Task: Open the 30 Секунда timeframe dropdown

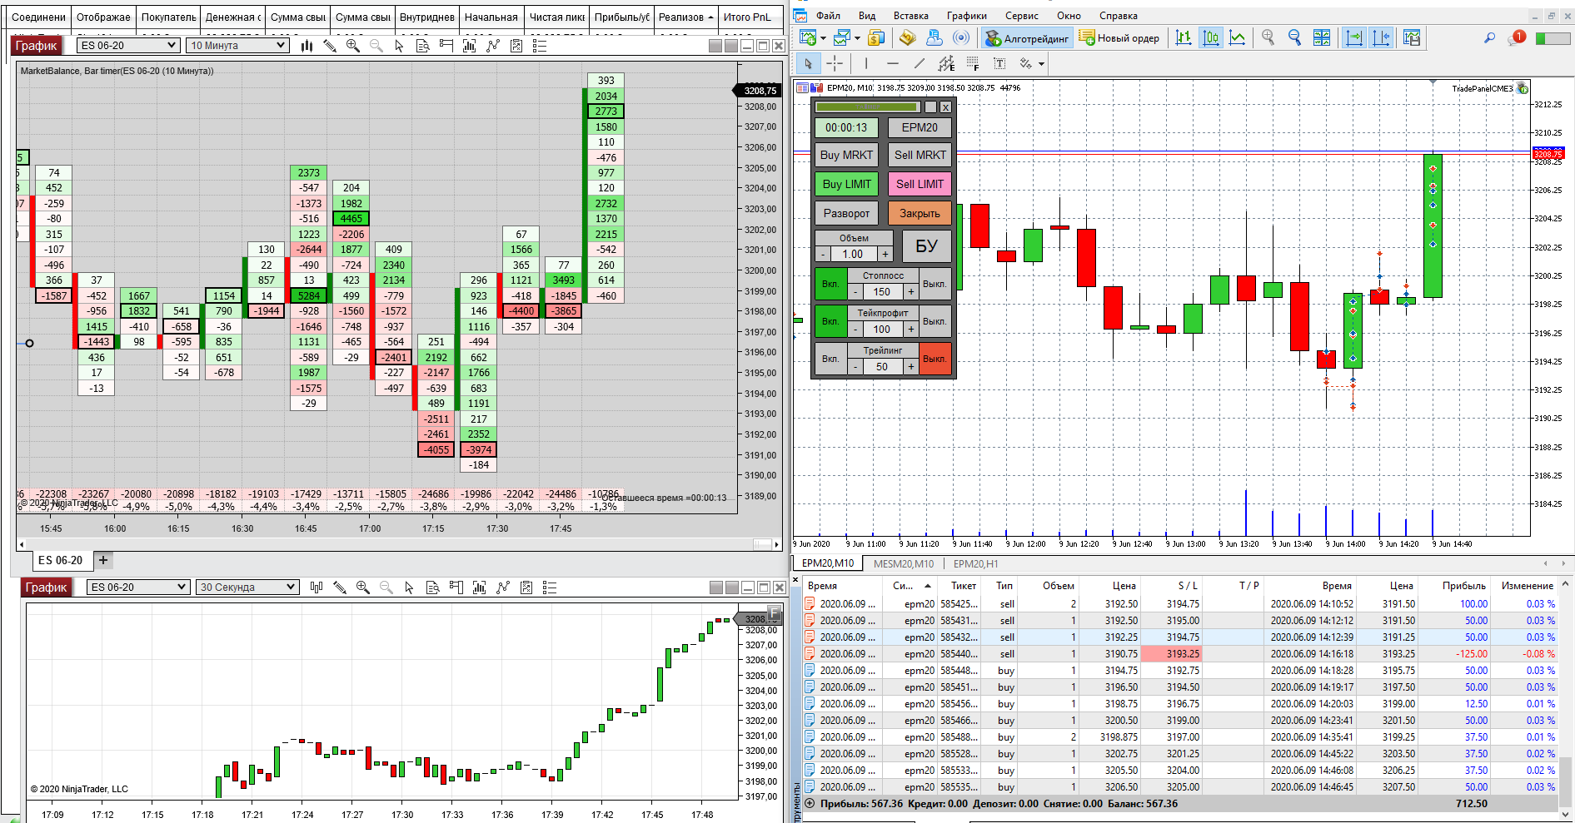Action: (247, 588)
